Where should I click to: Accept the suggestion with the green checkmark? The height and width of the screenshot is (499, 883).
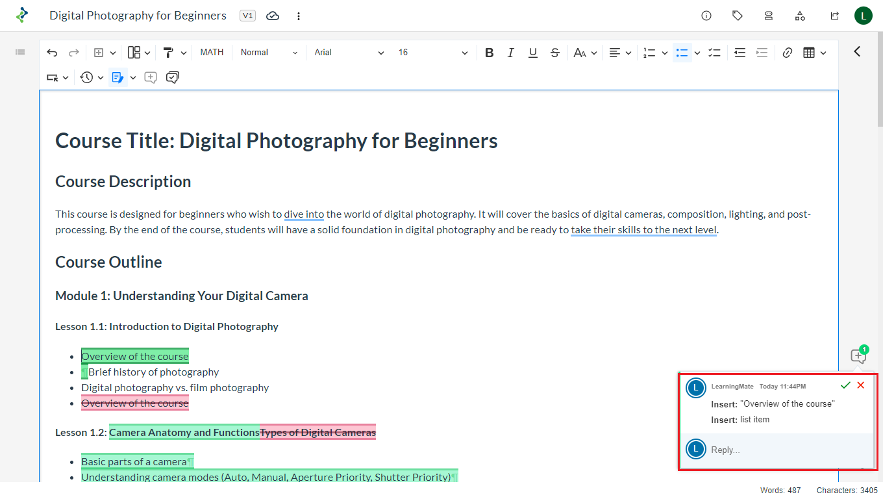click(845, 385)
